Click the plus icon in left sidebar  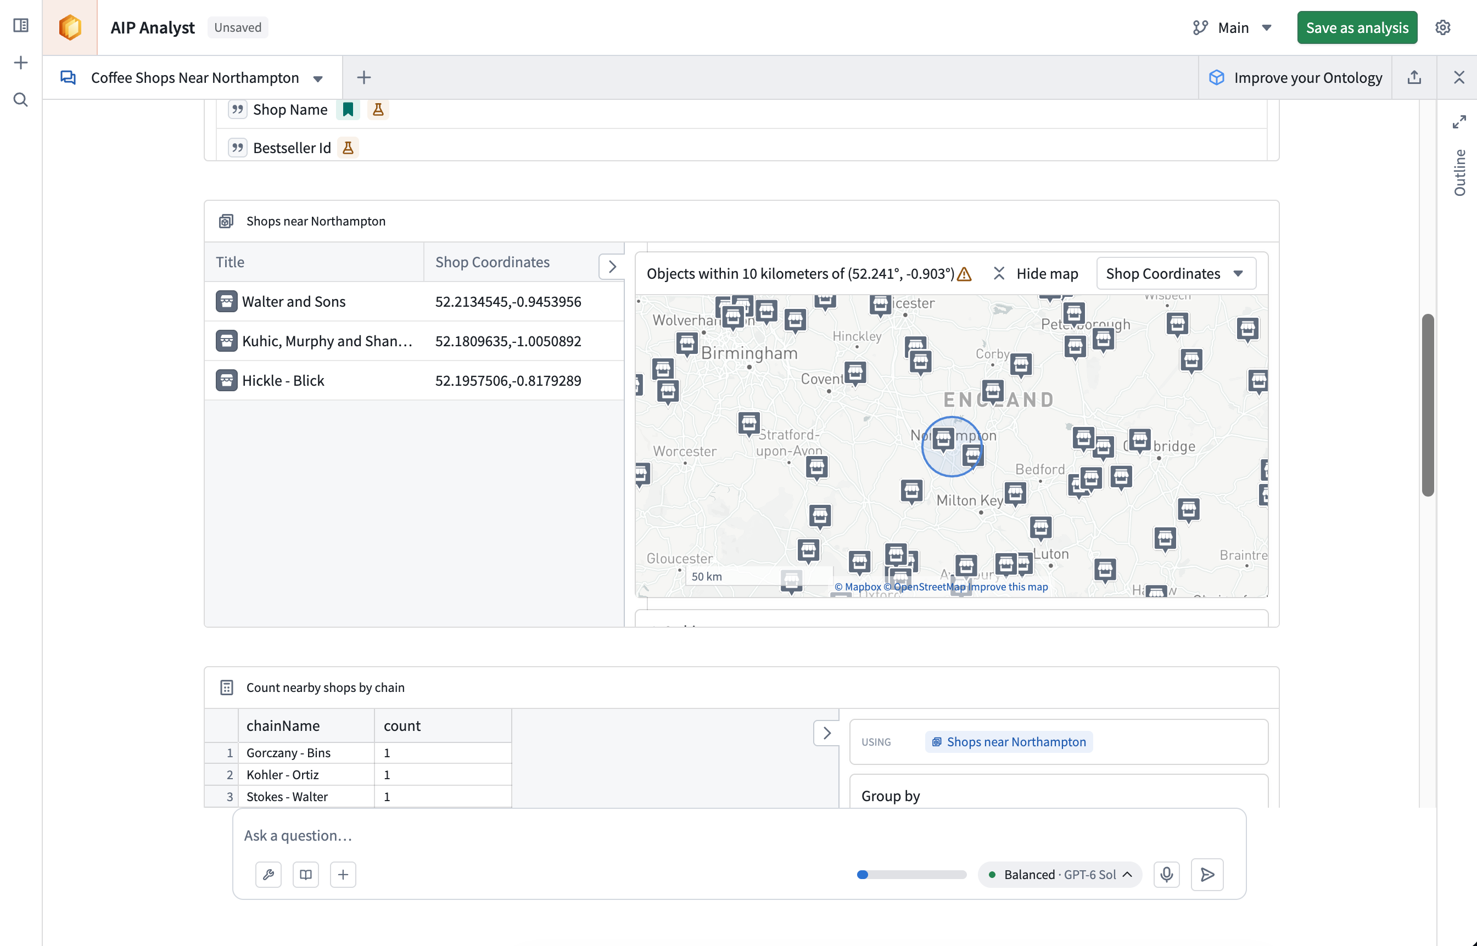pyautogui.click(x=21, y=63)
